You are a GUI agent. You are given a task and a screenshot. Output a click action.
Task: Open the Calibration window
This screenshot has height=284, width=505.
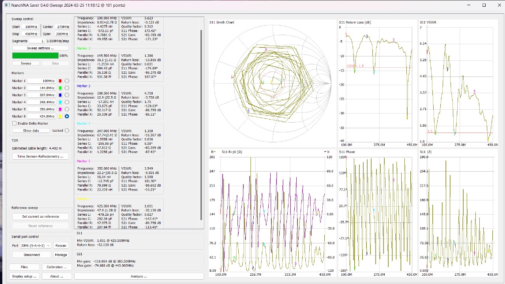pyautogui.click(x=57, y=267)
